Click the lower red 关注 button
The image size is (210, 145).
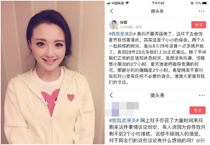pos(197,110)
